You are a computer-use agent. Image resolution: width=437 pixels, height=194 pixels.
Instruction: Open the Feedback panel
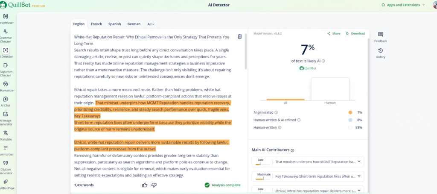(380, 37)
